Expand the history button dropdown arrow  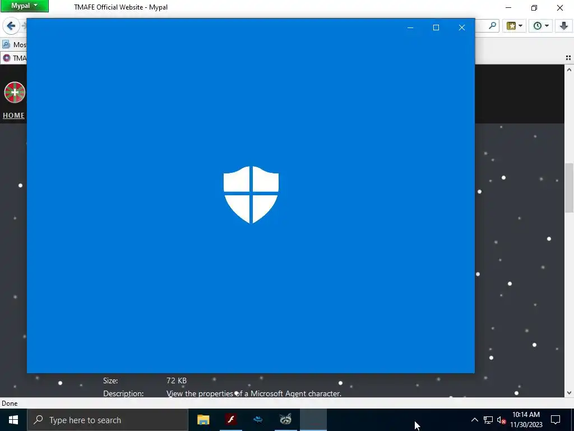[x=547, y=26]
